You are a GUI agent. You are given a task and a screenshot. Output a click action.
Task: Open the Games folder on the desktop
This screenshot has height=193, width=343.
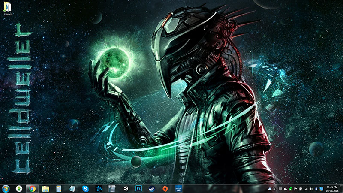tap(7, 8)
